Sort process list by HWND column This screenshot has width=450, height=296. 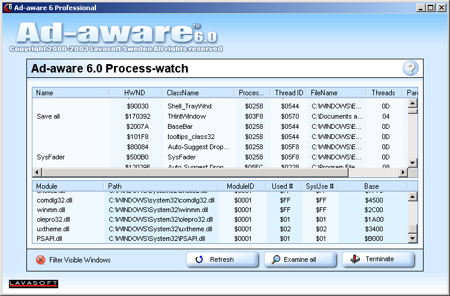point(135,93)
